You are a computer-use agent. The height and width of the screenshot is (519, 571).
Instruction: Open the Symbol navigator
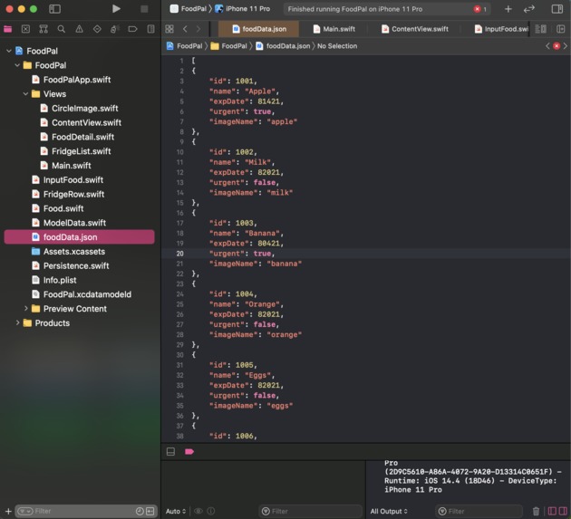point(44,29)
